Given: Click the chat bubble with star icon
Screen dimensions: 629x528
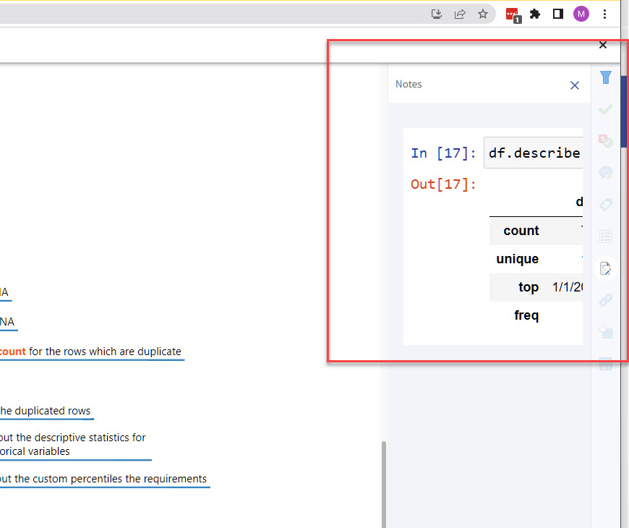Looking at the screenshot, I should coord(606,173).
